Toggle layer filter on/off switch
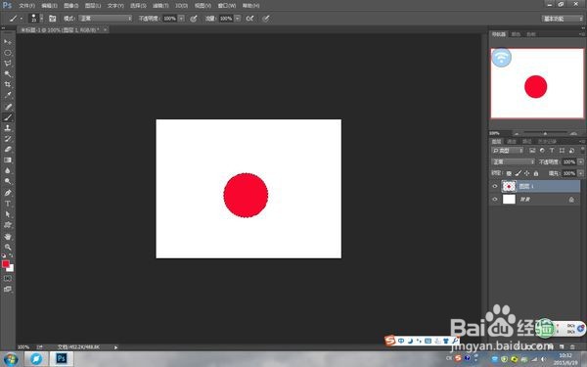587x367 pixels. 582,150
